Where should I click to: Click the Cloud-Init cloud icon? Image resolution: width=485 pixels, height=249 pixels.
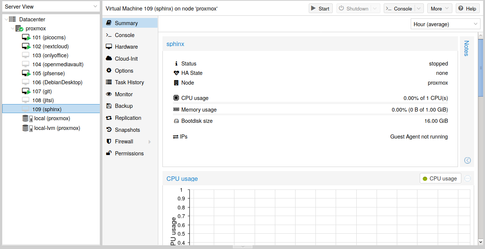[x=109, y=59]
